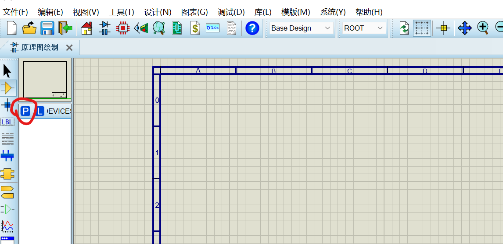Choose Subcircuit Mode tool
The height and width of the screenshot is (244, 503).
pos(7,174)
